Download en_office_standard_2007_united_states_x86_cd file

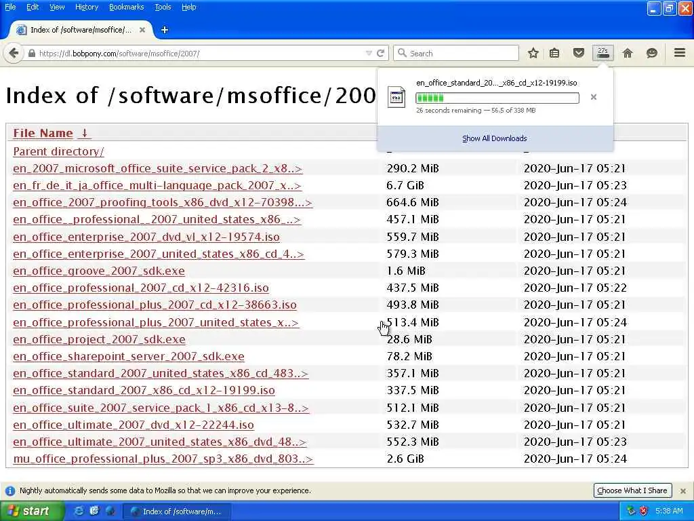coord(160,373)
